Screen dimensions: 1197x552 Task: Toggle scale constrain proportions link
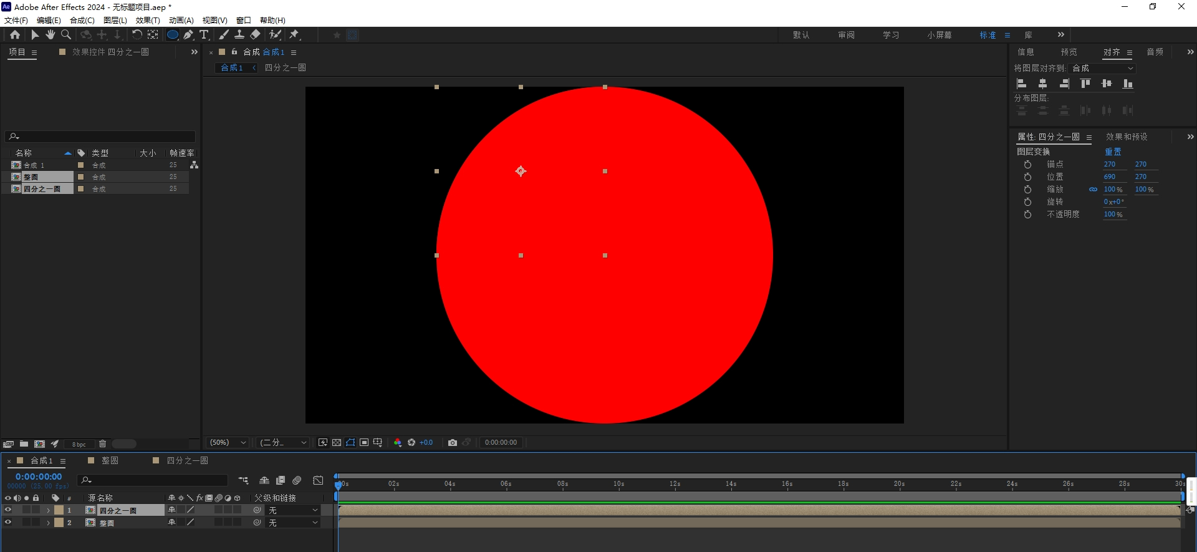1093,190
